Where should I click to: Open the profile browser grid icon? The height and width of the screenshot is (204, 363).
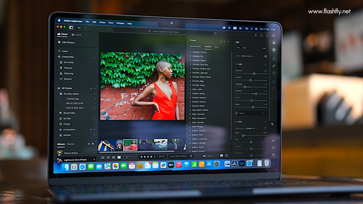click(x=266, y=56)
